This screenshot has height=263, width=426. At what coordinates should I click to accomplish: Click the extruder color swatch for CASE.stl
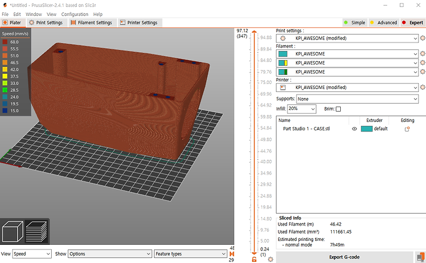(x=366, y=129)
